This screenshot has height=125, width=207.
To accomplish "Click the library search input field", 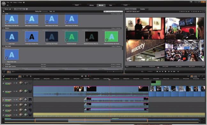I will coord(113,12).
